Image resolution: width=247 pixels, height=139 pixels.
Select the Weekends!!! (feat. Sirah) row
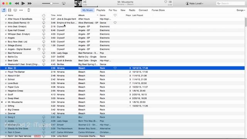point(122,64)
